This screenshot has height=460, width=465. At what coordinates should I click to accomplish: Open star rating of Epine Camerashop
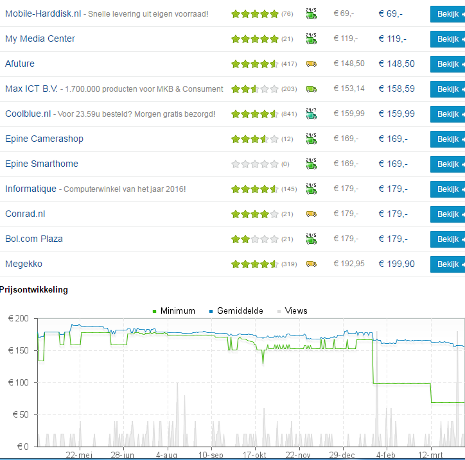(255, 139)
